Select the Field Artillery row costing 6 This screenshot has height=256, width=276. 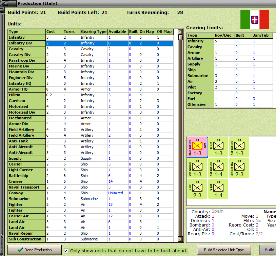coord(91,135)
